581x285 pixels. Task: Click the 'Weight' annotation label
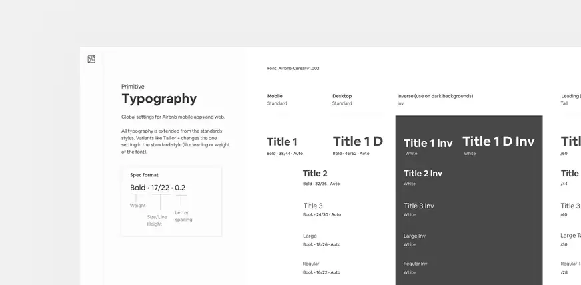[137, 206]
